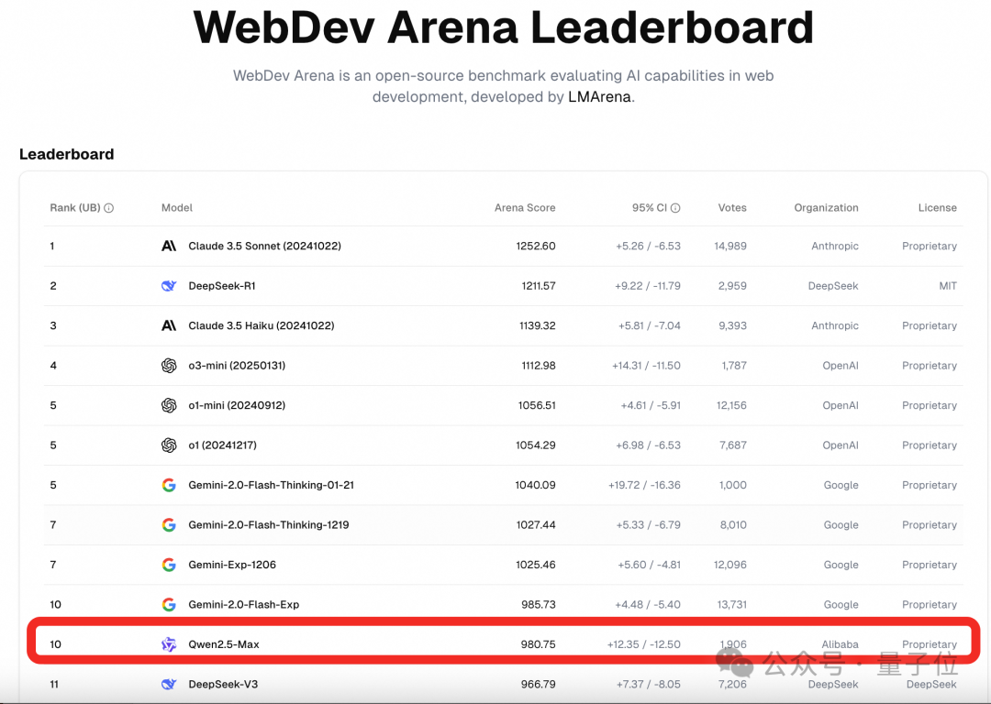
Task: Click Alibaba in the Organization column
Action: [x=840, y=644]
